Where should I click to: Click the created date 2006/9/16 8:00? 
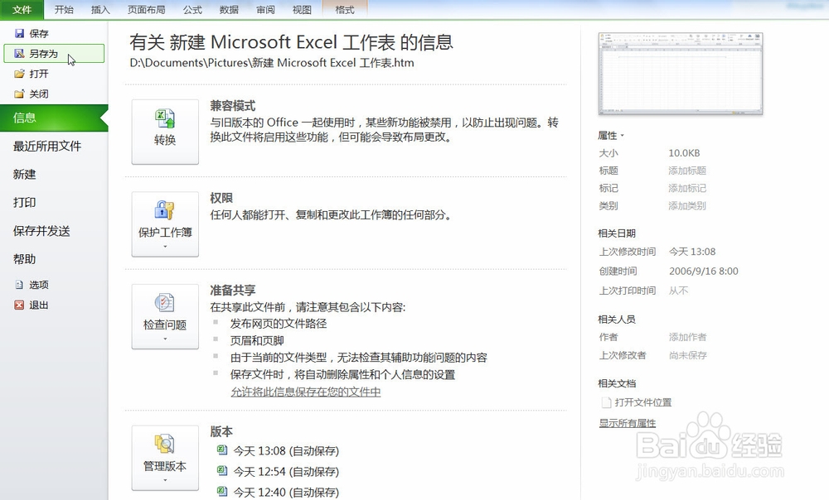tap(704, 272)
